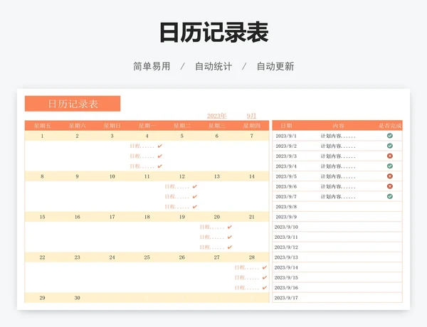The width and height of the screenshot is (427, 327).
Task: Click the orange 日历记录表 title banner
Action: (73, 104)
